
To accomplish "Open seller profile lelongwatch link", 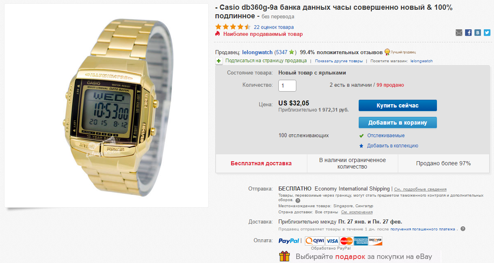I will point(257,52).
